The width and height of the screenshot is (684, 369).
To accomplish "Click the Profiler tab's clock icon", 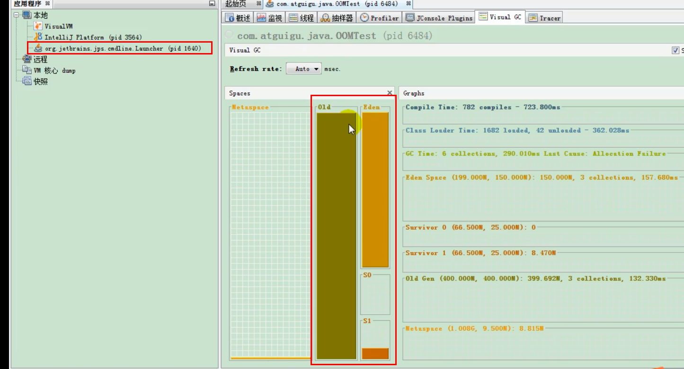I will 364,18.
